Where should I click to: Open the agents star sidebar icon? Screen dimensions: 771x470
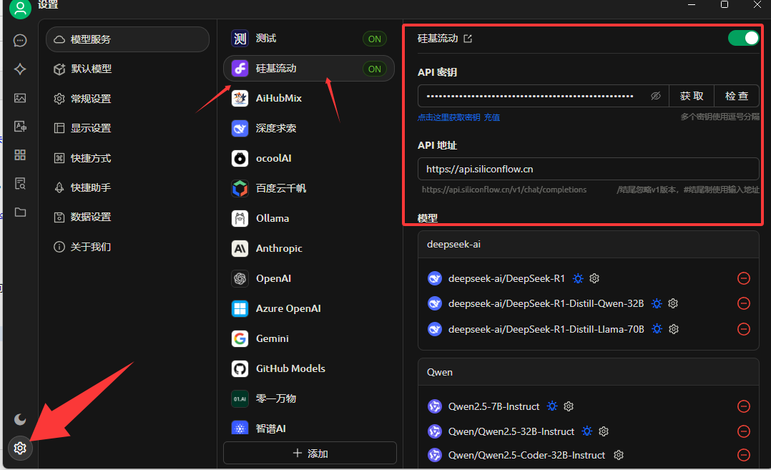20,69
